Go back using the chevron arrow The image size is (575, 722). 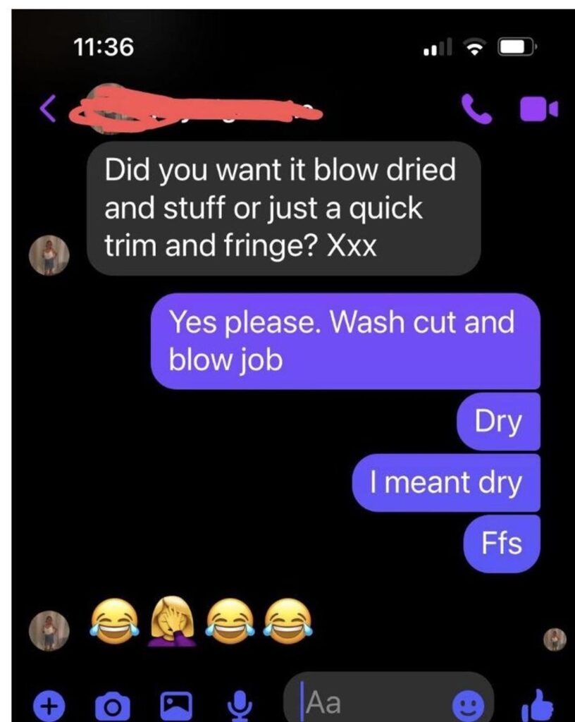pos(48,109)
